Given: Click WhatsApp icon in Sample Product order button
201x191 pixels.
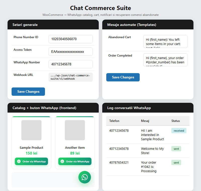Looking at the screenshot, I should tap(19, 161).
